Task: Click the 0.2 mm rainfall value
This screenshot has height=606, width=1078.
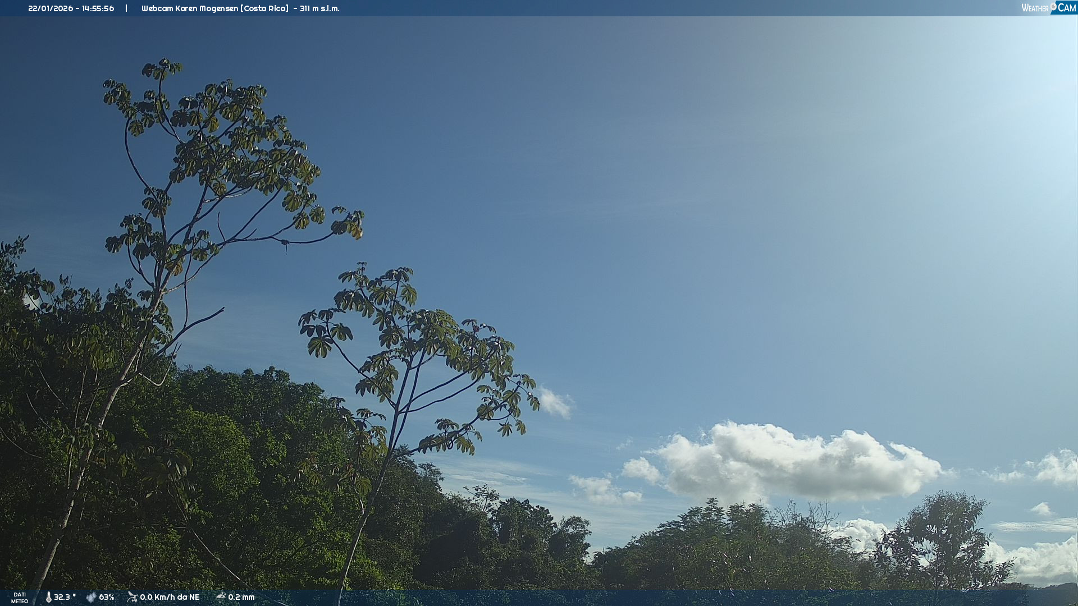Action: click(241, 597)
